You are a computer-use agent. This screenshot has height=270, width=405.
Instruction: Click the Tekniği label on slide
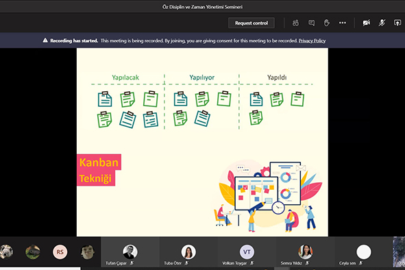click(x=95, y=178)
